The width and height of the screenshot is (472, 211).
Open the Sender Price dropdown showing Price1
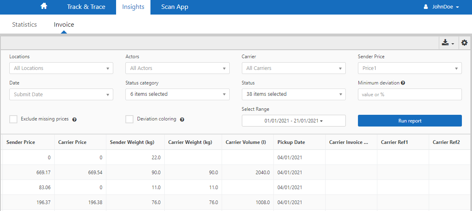(409, 68)
